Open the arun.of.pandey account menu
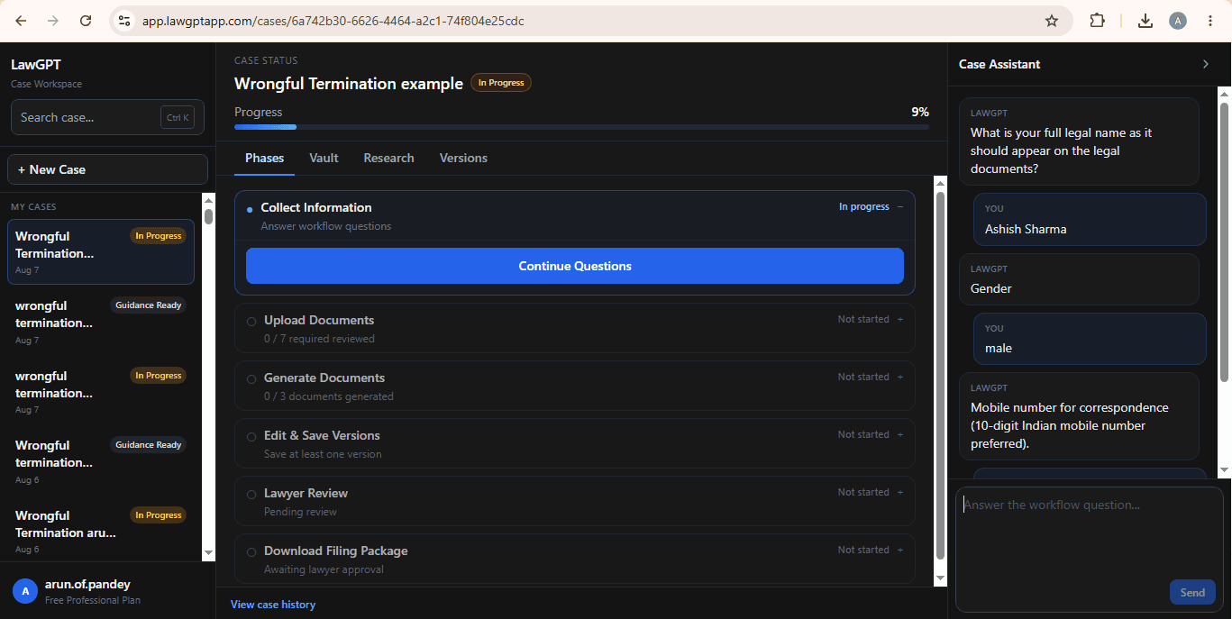 pyautogui.click(x=107, y=591)
